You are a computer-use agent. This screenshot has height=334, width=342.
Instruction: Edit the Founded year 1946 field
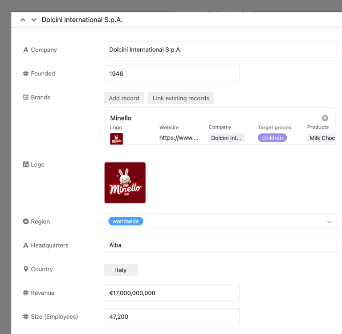(x=171, y=73)
